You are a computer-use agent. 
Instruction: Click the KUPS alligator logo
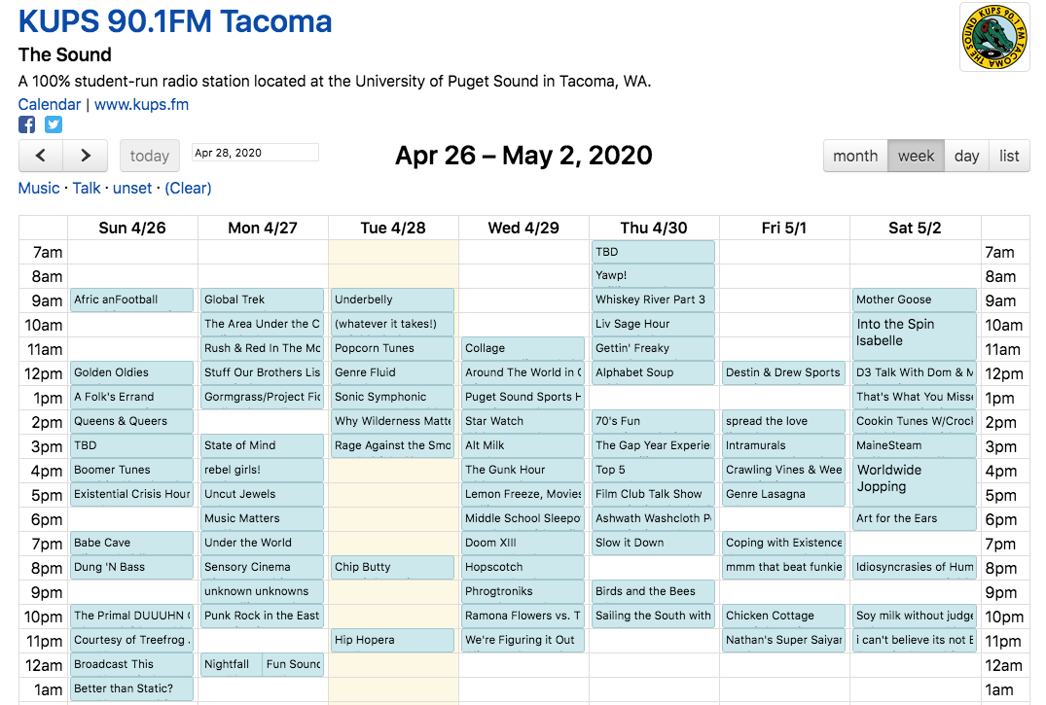point(994,37)
